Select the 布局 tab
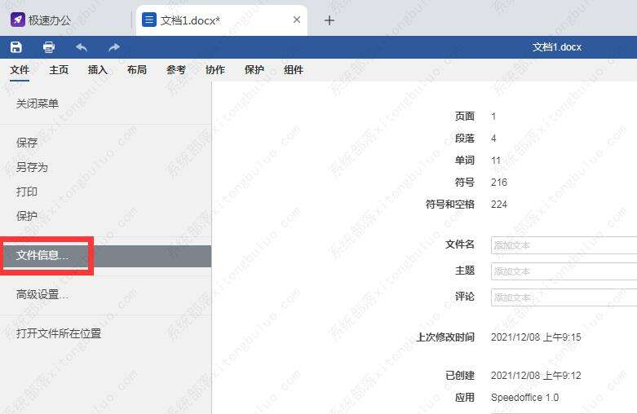The height and width of the screenshot is (414, 637). pyautogui.click(x=137, y=70)
